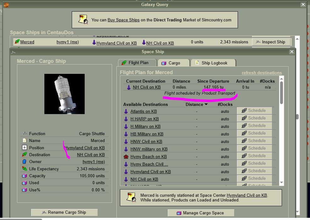Click the red house icon for Hymy Beach

point(126,157)
